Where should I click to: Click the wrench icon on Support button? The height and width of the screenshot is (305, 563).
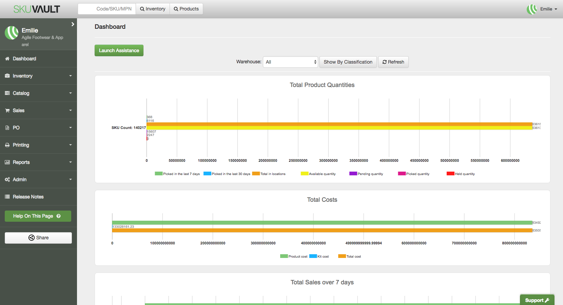click(547, 300)
